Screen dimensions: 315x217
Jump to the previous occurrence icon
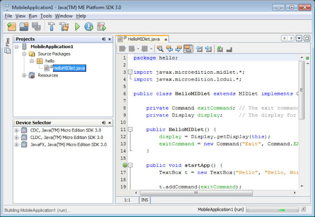click(x=169, y=49)
